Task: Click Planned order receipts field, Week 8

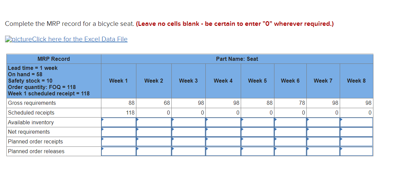Action: click(356, 141)
